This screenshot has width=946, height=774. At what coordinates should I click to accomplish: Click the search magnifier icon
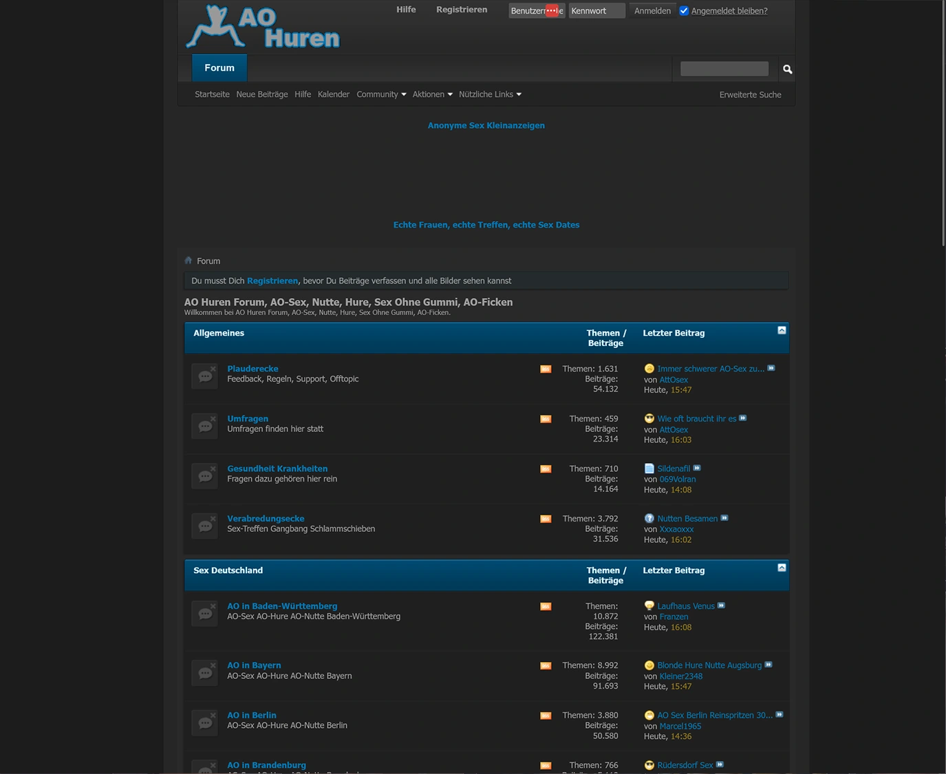pos(788,69)
